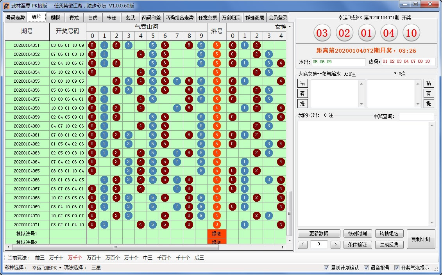Click the 清 (clear) icon beside text area B
Viewport: 442px width, 275px height.
(429, 93)
